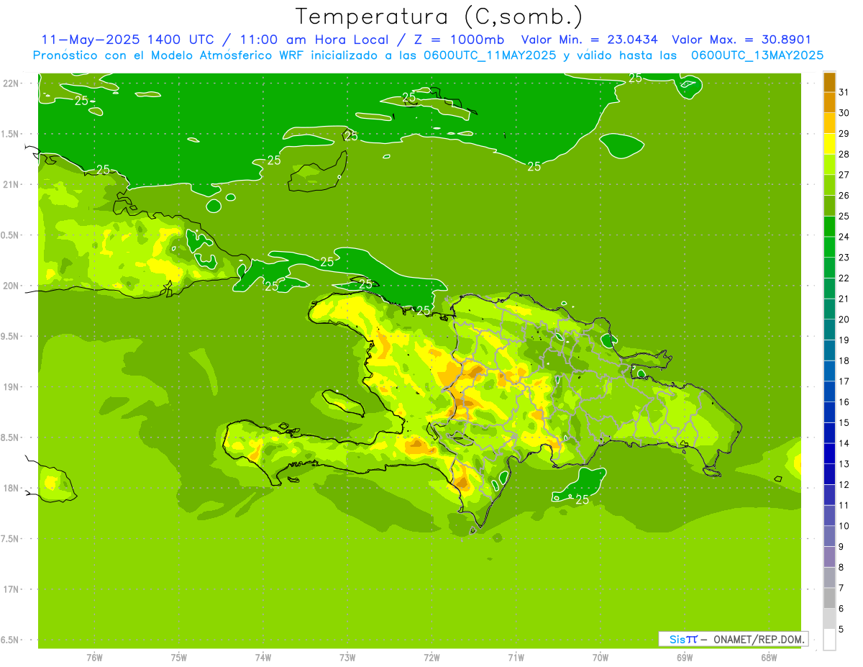Click the legend value 11

coord(844,505)
